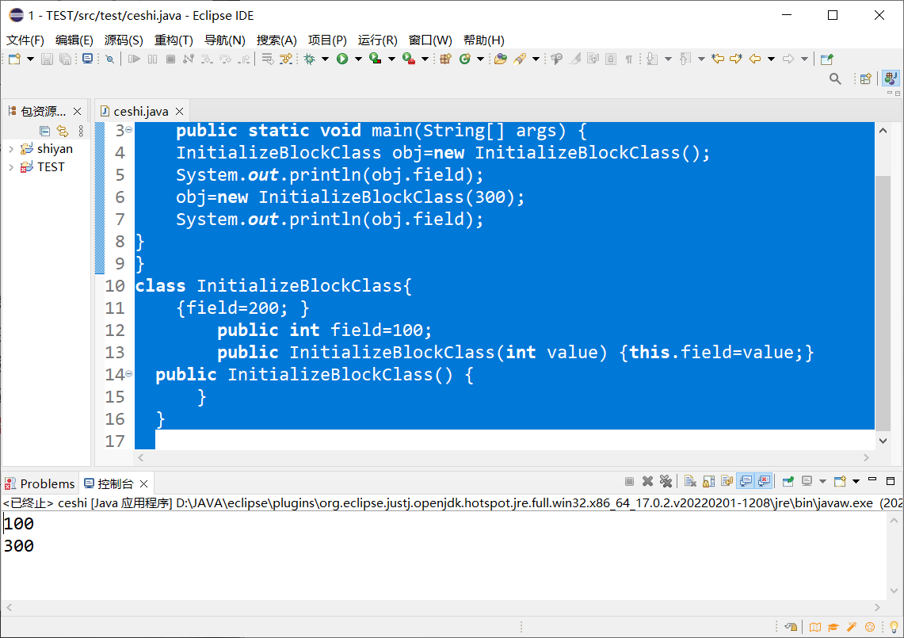Select the ceshi.java editor tab

point(141,111)
